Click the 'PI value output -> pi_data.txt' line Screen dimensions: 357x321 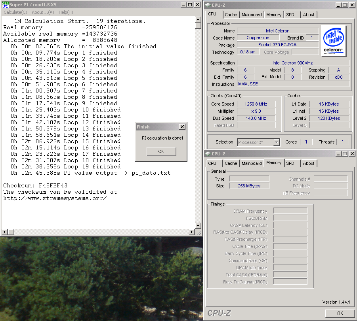(x=90, y=173)
